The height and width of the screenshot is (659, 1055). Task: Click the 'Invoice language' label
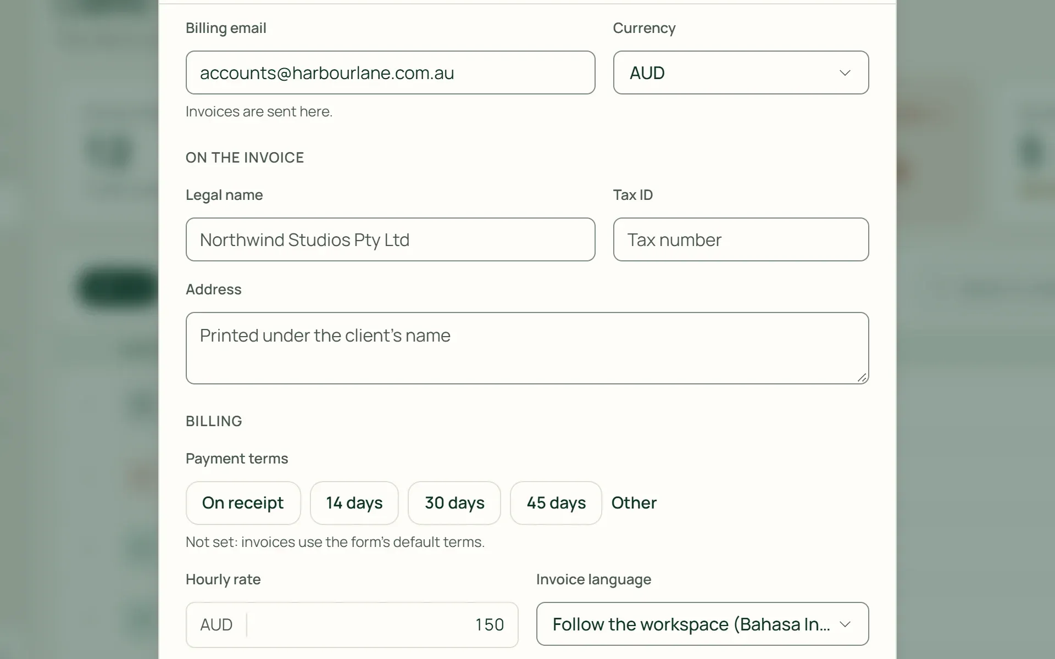593,579
